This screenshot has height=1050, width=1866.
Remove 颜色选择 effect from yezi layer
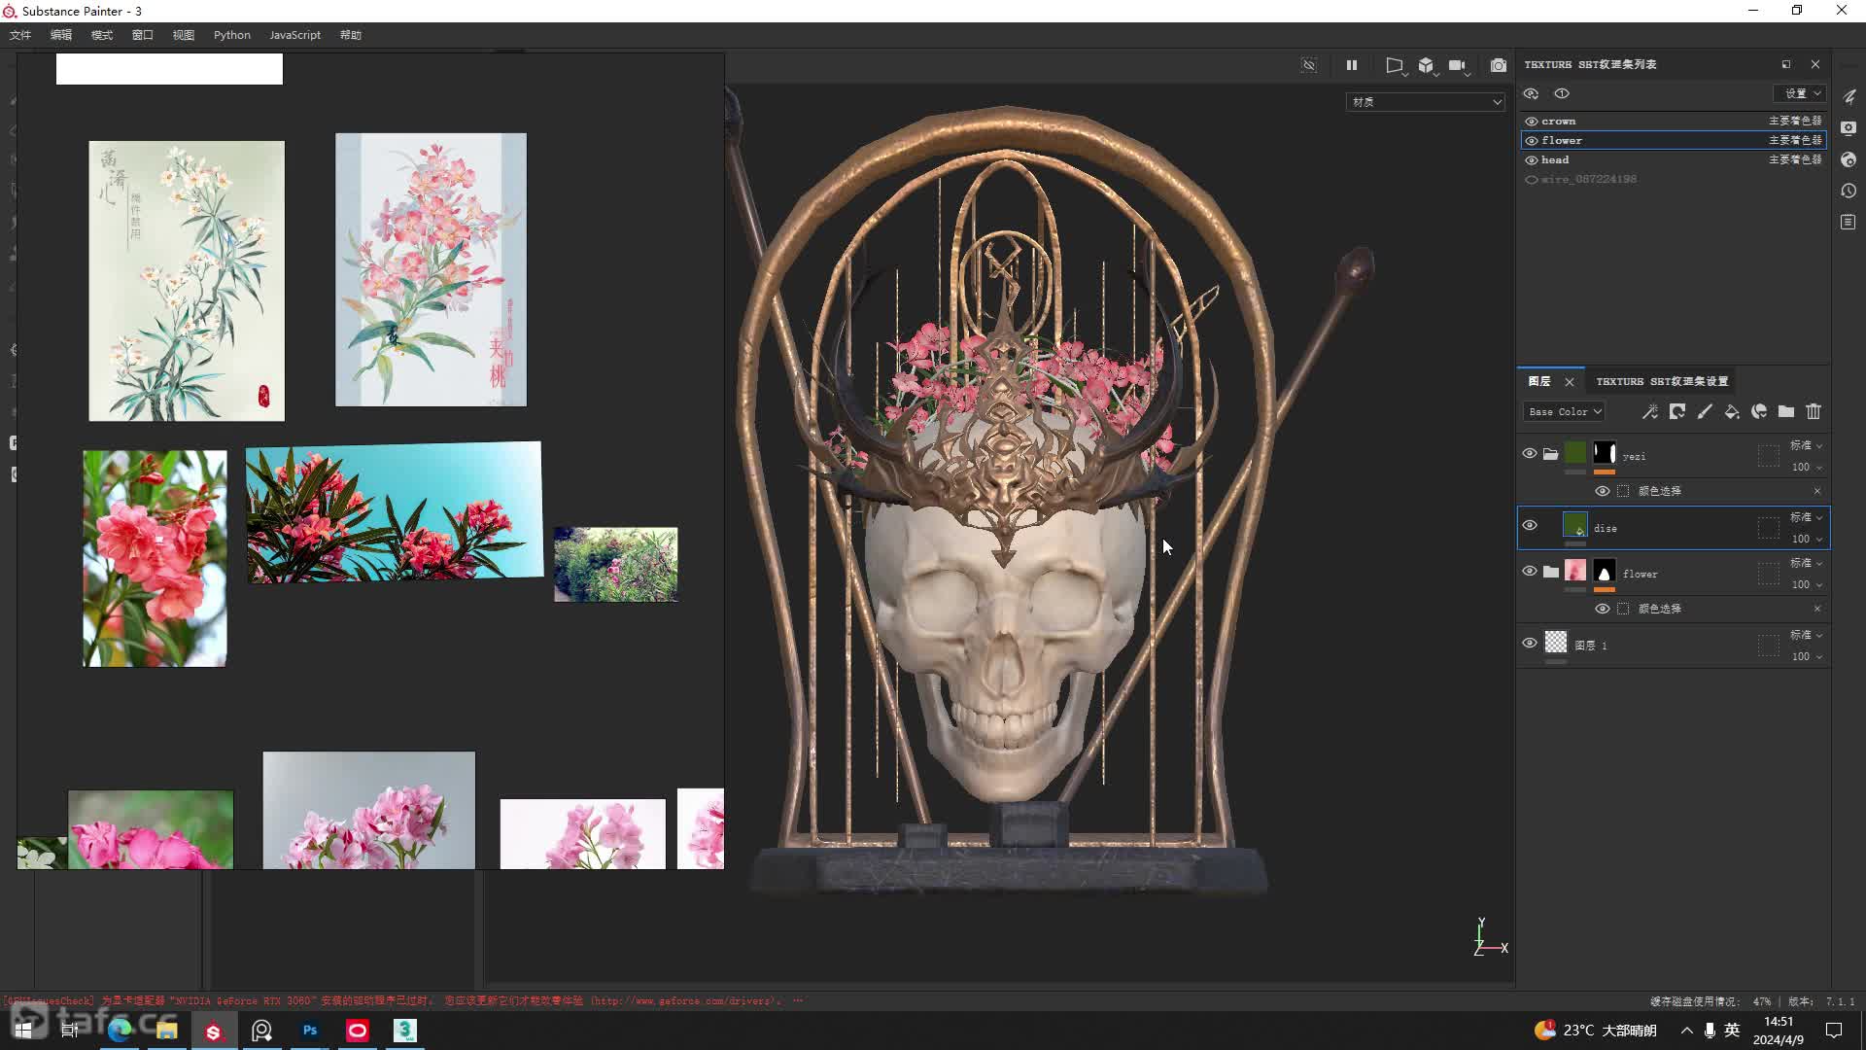pyautogui.click(x=1817, y=491)
